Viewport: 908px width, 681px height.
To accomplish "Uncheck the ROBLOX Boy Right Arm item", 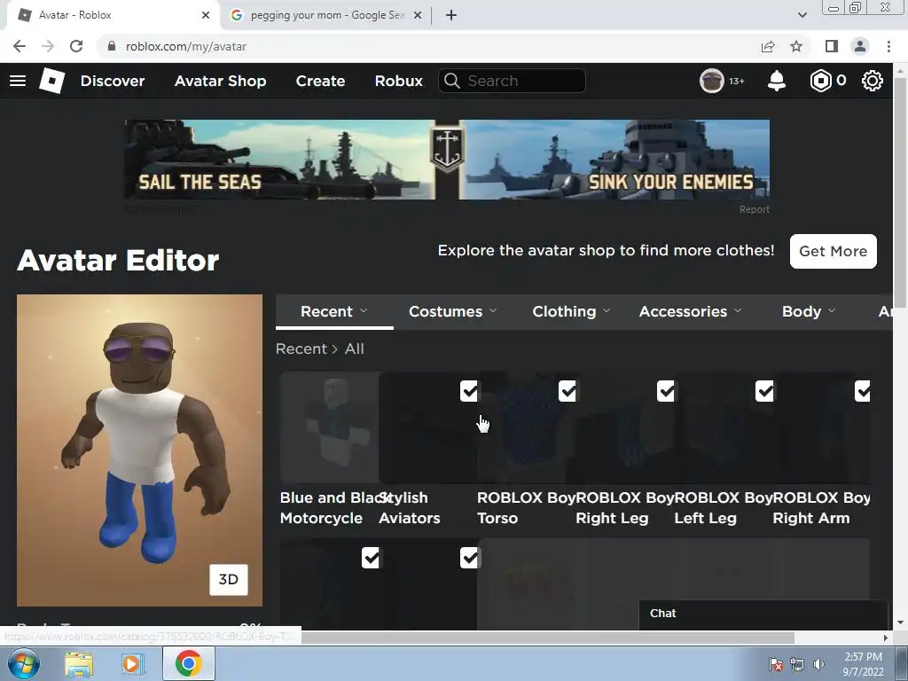I will tap(862, 391).
